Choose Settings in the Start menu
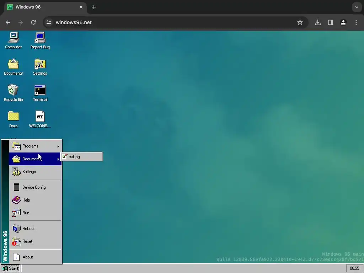This screenshot has width=364, height=273. click(x=35, y=172)
